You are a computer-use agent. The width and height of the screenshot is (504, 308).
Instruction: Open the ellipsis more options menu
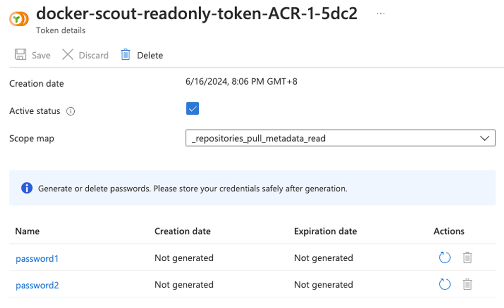[381, 14]
